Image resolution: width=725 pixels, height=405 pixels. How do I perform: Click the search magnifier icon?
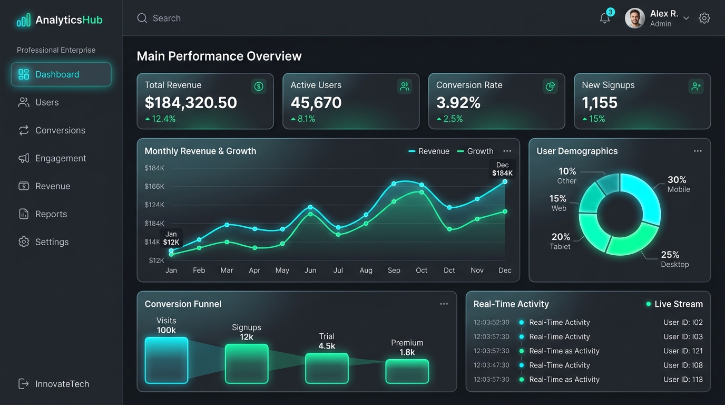(x=142, y=18)
